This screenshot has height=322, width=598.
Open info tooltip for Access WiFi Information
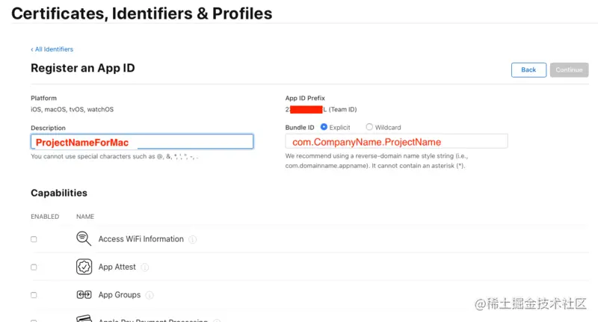(x=193, y=239)
